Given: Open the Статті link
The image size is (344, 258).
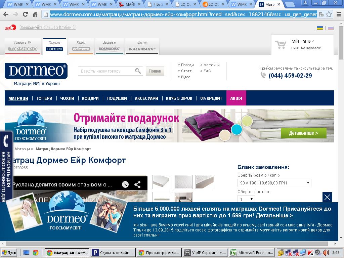Looking at the screenshot, I should tap(187, 71).
